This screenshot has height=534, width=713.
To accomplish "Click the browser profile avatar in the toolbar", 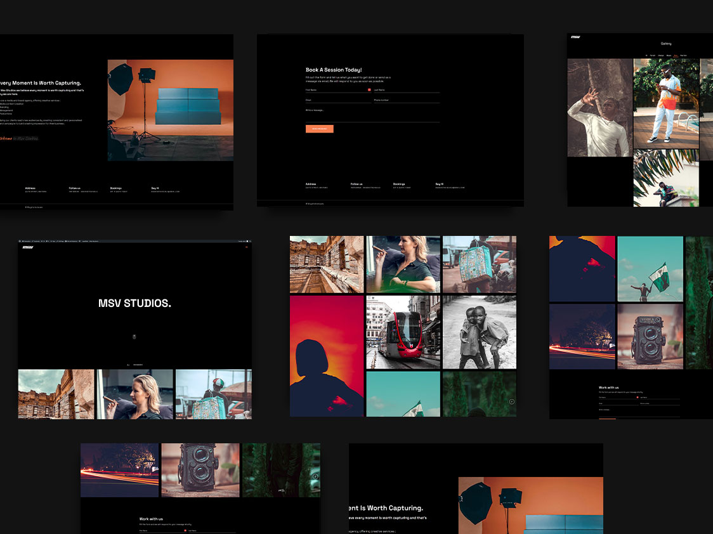I will [x=247, y=241].
